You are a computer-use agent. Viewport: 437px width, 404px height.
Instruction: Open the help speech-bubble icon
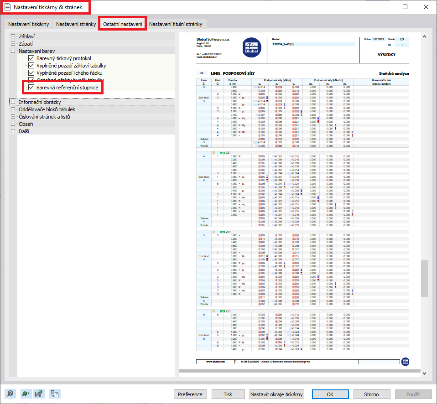(10, 394)
